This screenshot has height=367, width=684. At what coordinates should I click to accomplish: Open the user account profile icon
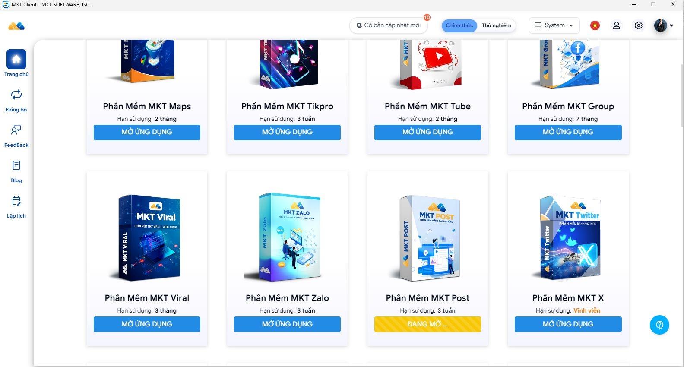coord(617,25)
